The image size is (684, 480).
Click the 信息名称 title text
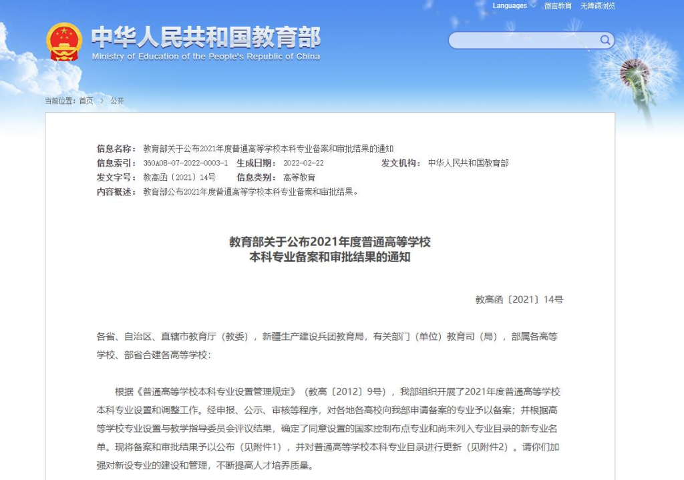(x=269, y=149)
